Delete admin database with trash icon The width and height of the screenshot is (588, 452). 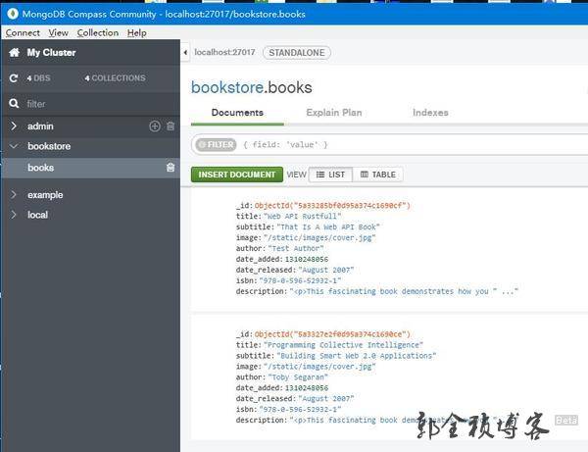click(171, 126)
